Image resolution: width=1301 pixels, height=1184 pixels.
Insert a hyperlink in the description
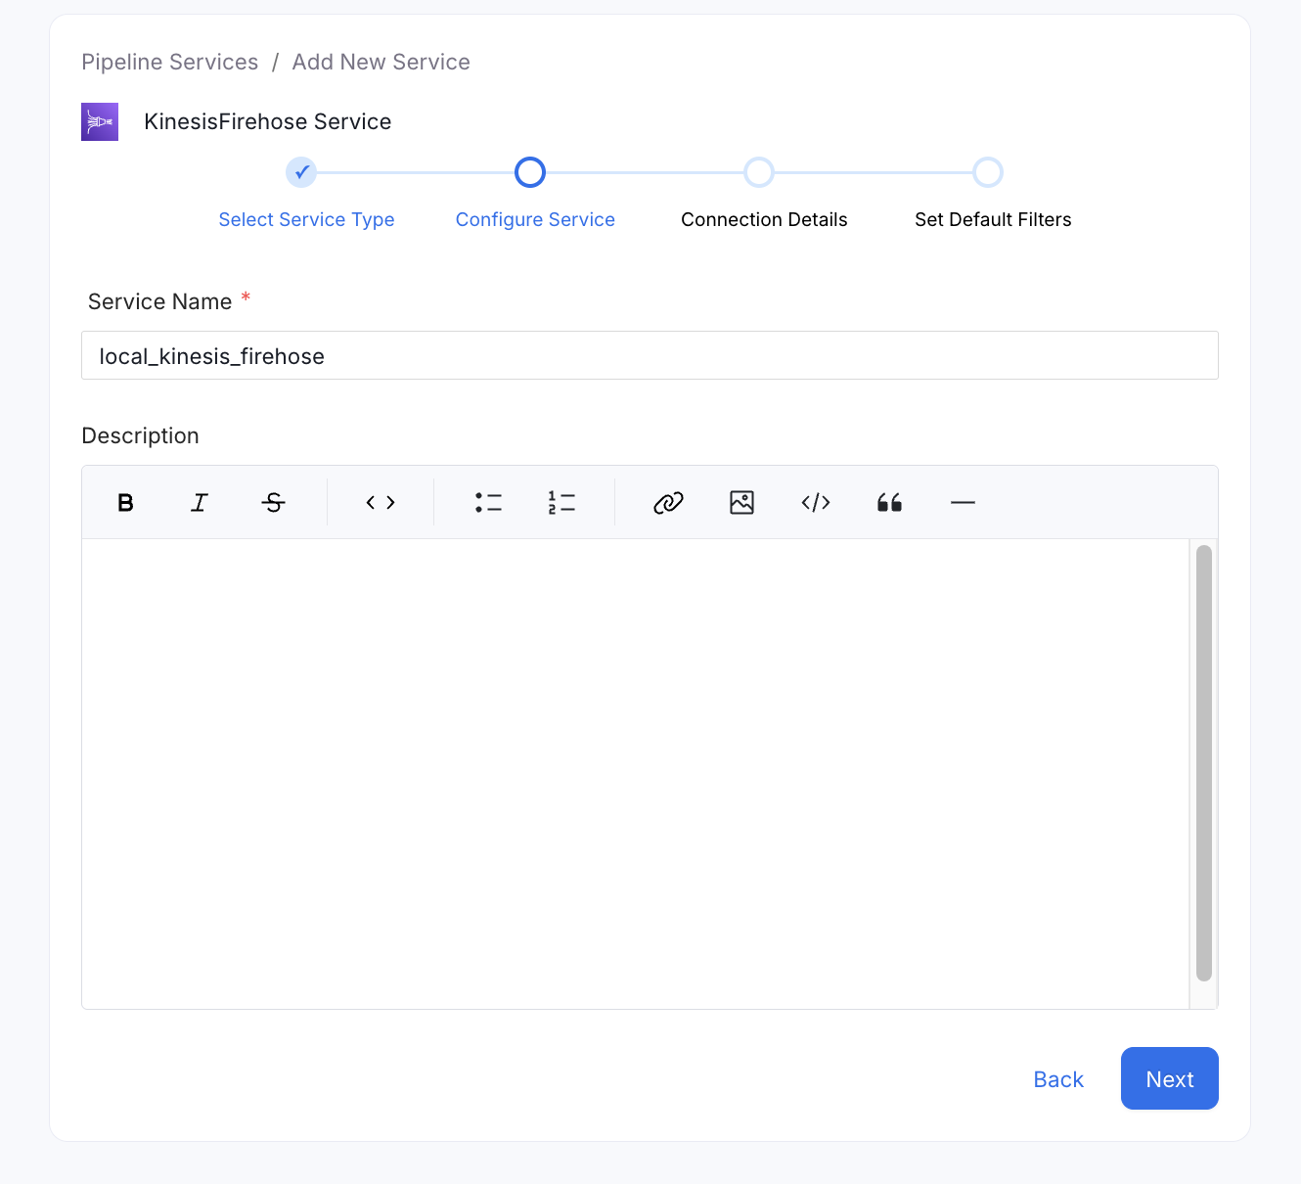tap(668, 502)
